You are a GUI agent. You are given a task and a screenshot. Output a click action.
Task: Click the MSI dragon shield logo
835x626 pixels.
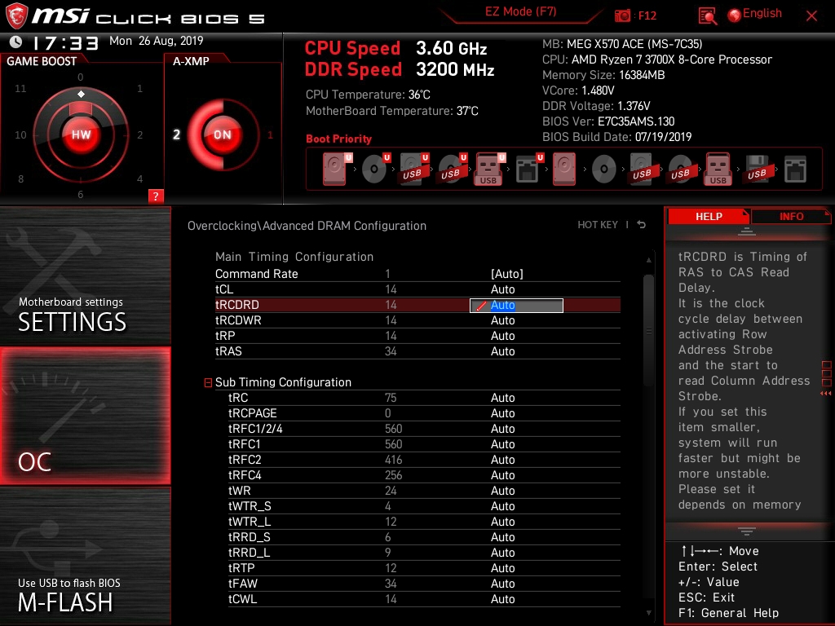pyautogui.click(x=16, y=15)
